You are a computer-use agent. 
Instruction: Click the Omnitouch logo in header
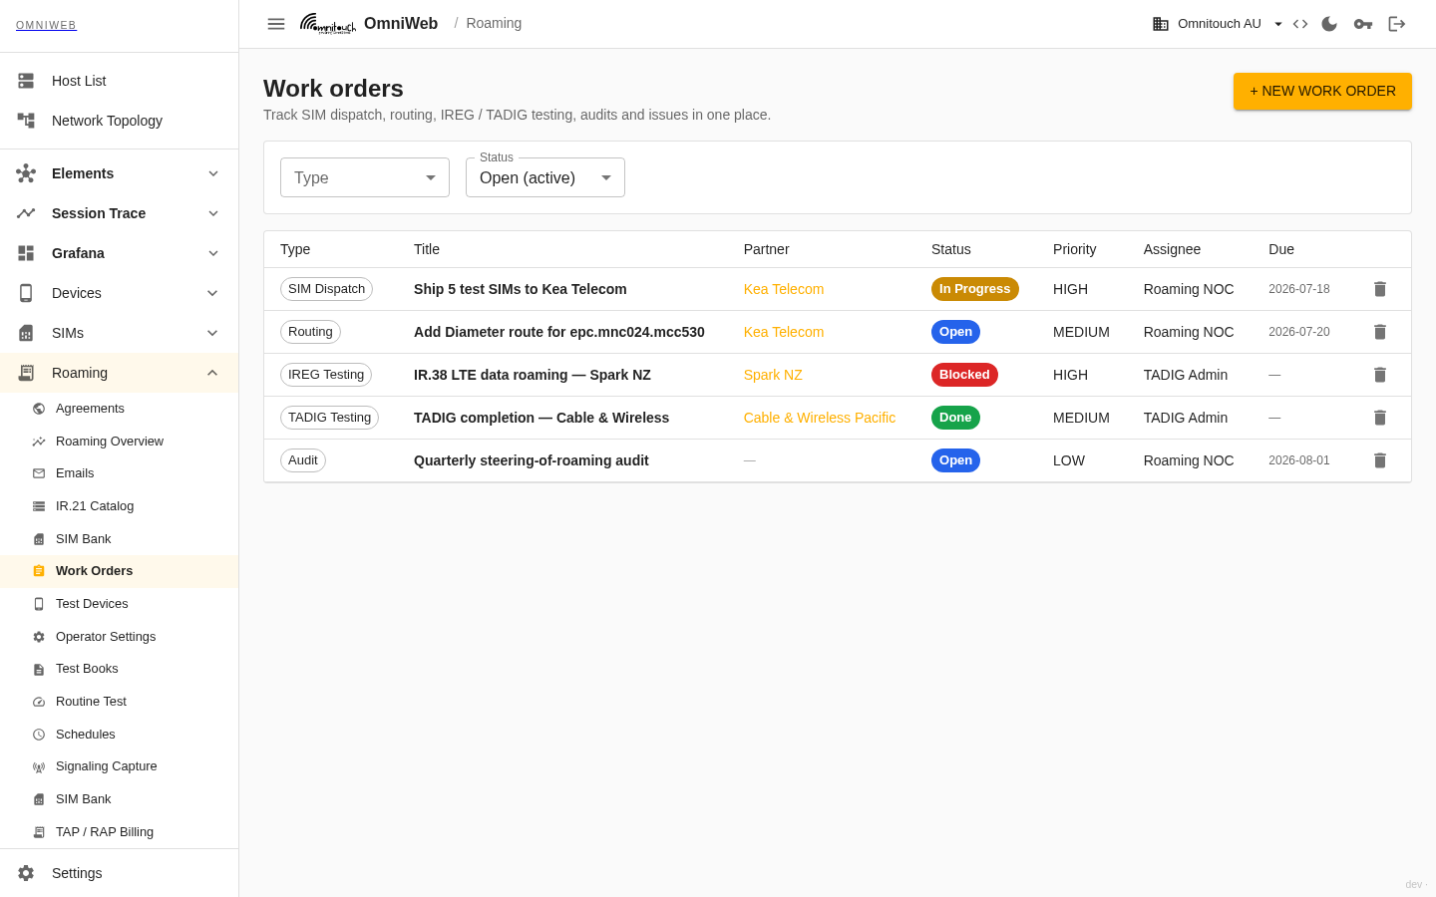coord(328,24)
